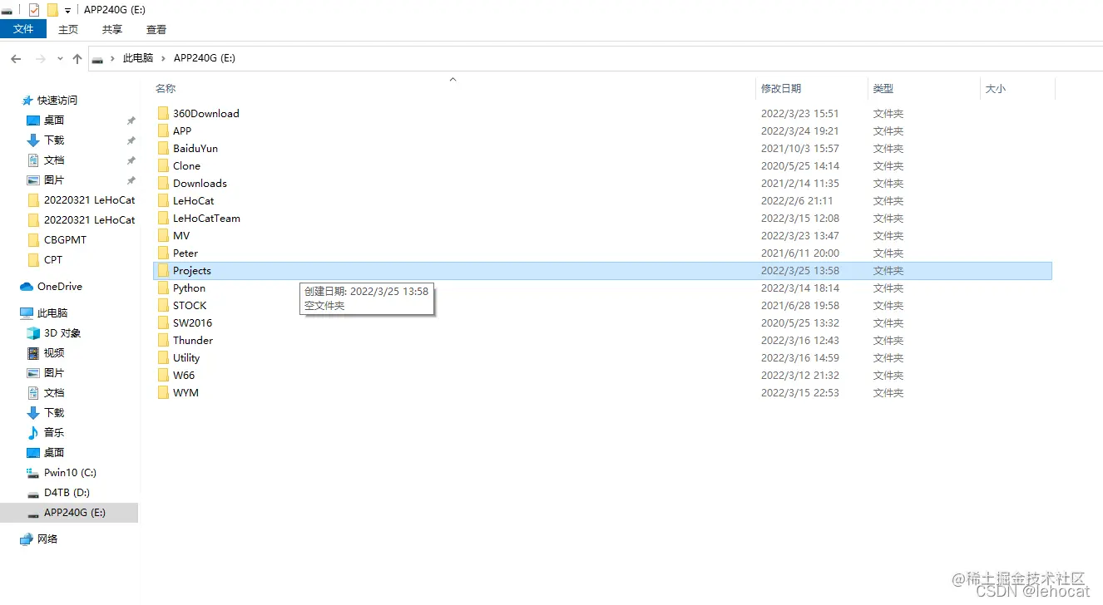Open 图片 under quick access
The width and height of the screenshot is (1103, 605).
pyautogui.click(x=54, y=180)
